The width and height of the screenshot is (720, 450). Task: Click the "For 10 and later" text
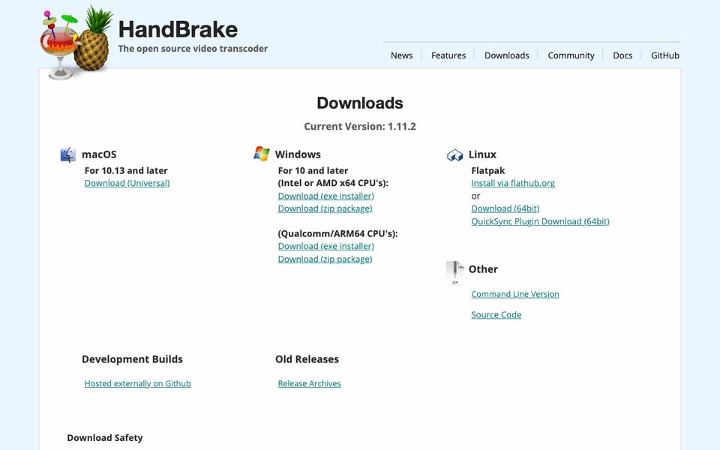(313, 170)
